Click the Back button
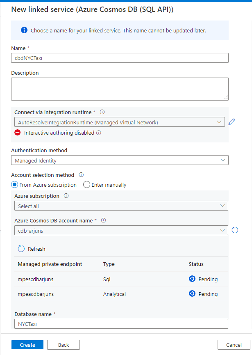The width and height of the screenshot is (252, 355). (x=64, y=345)
